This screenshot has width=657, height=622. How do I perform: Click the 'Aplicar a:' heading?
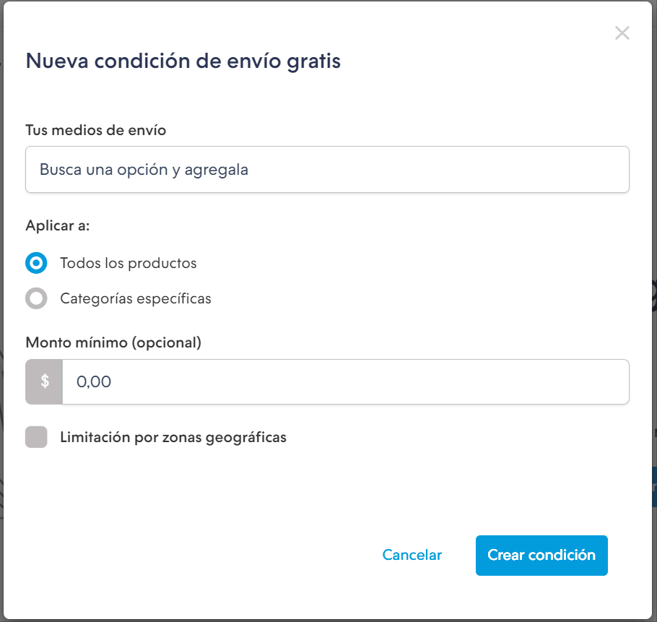click(58, 225)
